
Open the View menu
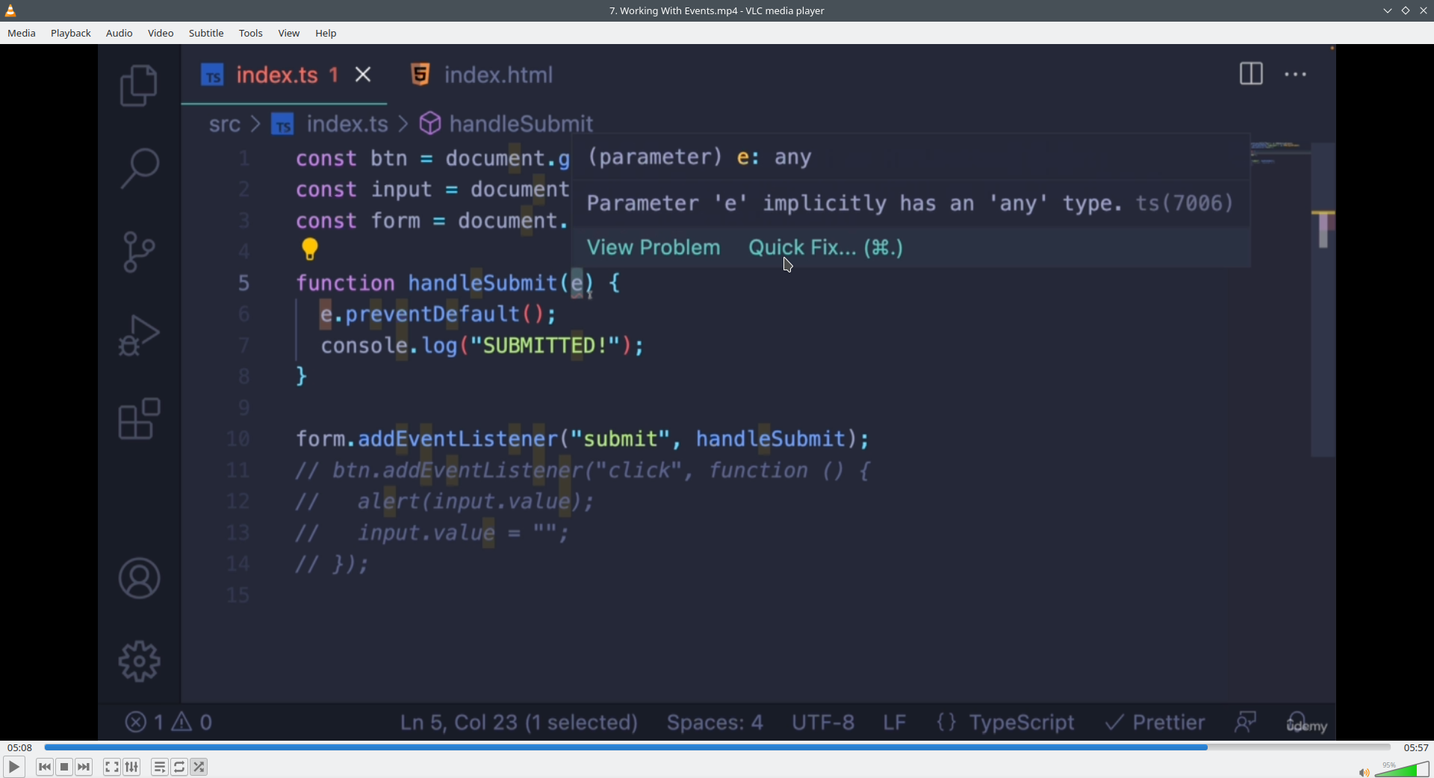click(x=289, y=34)
